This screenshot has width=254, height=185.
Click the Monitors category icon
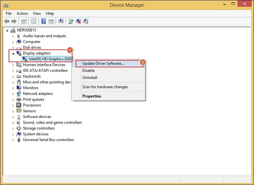tap(19, 88)
